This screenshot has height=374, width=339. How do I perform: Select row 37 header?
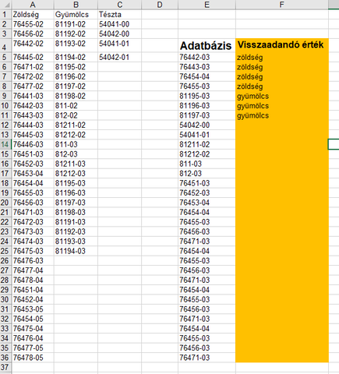tap(5, 367)
